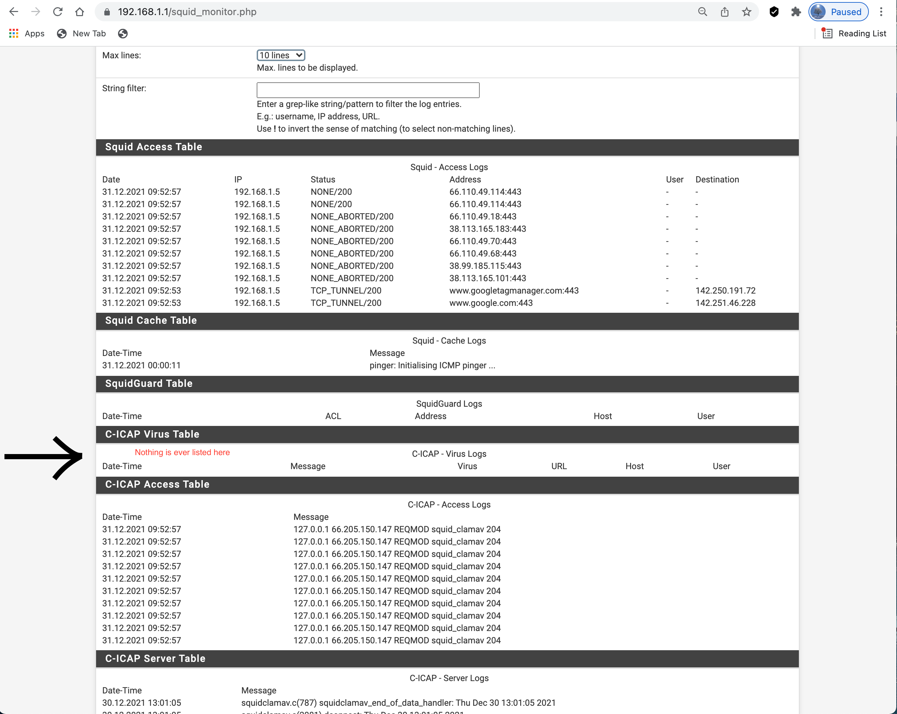Click the site info lock icon
The height and width of the screenshot is (714, 897).
(x=107, y=12)
